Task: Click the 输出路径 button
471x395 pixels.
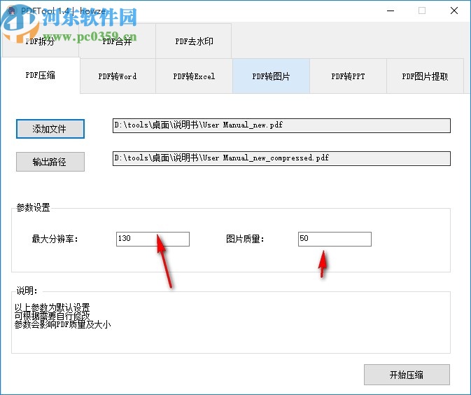Action: tap(50, 162)
